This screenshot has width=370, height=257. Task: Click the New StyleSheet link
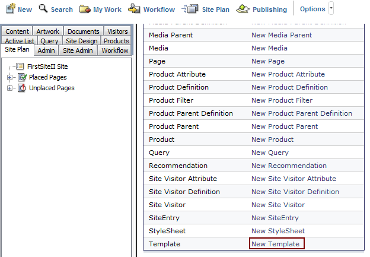tap(278, 231)
